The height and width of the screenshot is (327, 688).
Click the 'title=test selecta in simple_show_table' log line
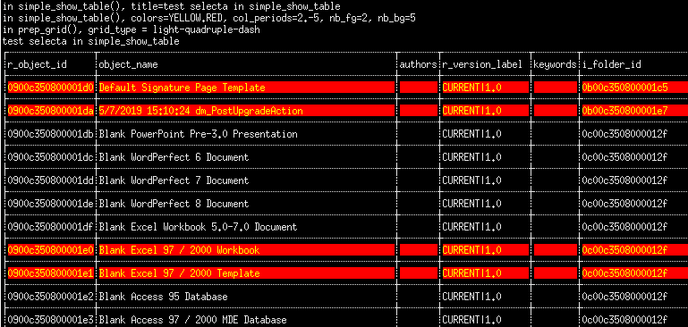coord(172,6)
